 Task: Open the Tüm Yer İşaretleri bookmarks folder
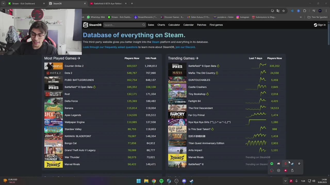coord(317,17)
